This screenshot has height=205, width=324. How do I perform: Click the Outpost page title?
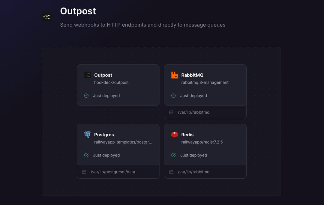tap(78, 11)
